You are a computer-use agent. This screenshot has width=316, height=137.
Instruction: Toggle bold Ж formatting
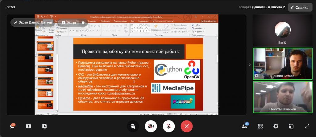pos(71,30)
